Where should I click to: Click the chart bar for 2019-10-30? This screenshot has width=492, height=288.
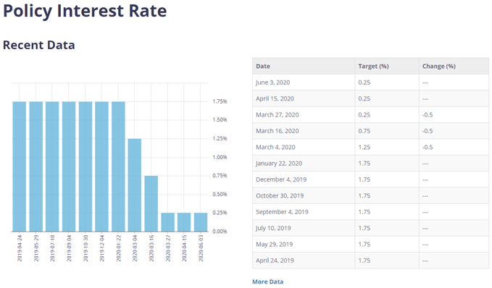(x=86, y=166)
